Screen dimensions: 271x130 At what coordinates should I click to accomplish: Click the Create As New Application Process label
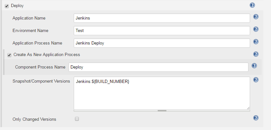47,54
